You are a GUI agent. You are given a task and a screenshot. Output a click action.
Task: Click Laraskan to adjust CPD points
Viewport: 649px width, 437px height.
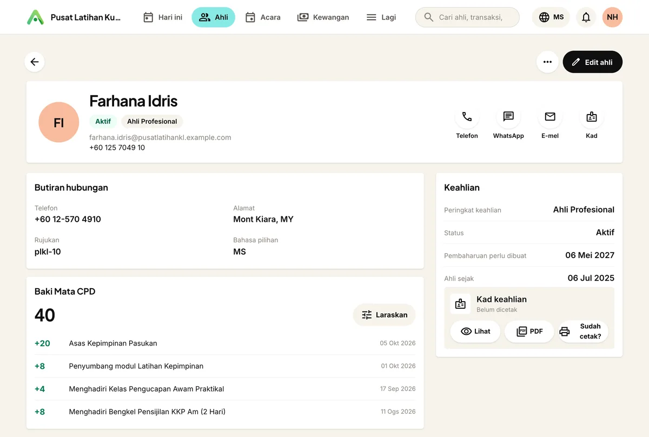tap(384, 315)
